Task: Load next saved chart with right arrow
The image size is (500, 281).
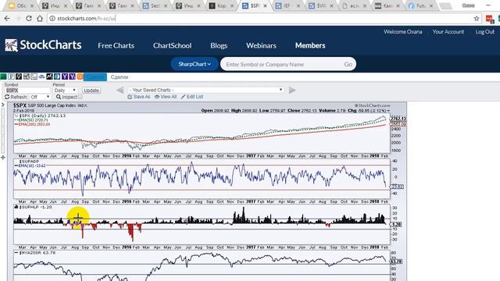Action: [292, 91]
